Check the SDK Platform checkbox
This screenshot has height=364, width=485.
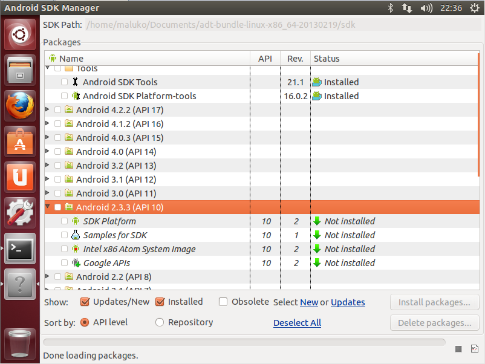tap(64, 221)
